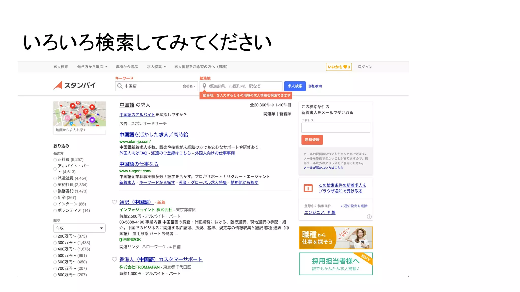Click the 勤務地 location input field
This screenshot has width=520, height=292.
tap(241, 86)
